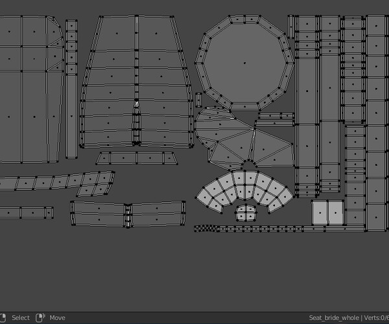
Task: Select the long thin segmented strip at bottom
Action: point(279,229)
